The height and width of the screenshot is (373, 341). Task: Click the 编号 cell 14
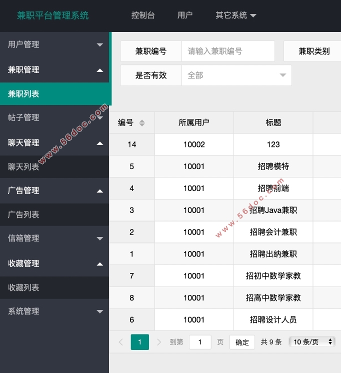(132, 144)
